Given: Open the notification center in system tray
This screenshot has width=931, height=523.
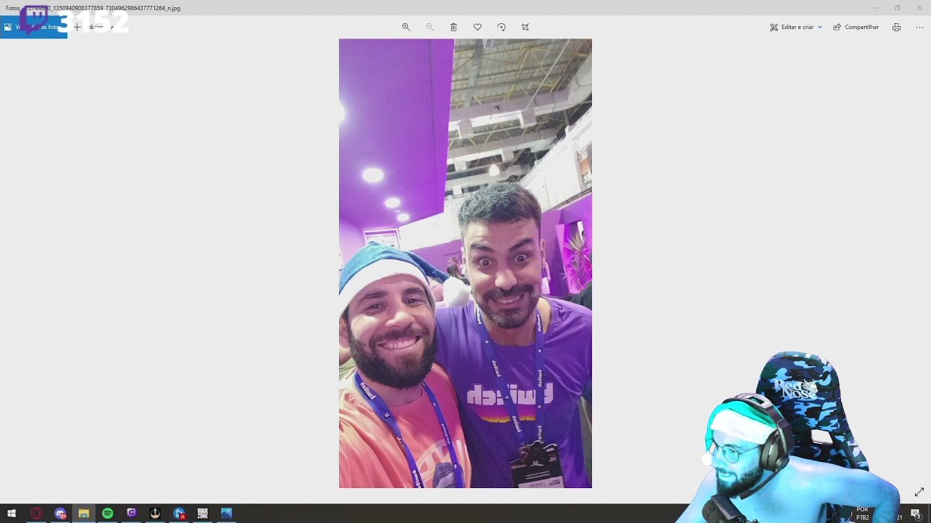Looking at the screenshot, I should point(916,514).
